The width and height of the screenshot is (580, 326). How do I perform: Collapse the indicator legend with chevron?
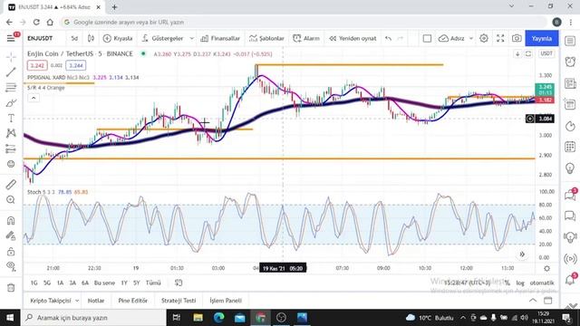pyautogui.click(x=34, y=98)
